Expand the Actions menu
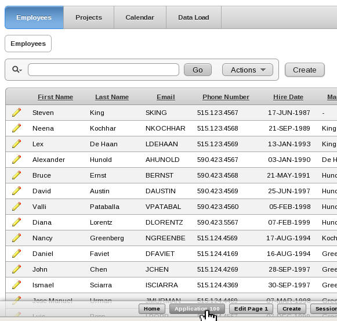This screenshot has width=337, height=321. tap(248, 70)
